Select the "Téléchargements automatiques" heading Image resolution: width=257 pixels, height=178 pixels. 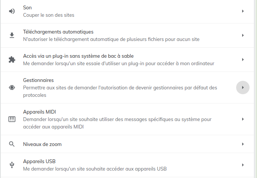click(x=58, y=32)
